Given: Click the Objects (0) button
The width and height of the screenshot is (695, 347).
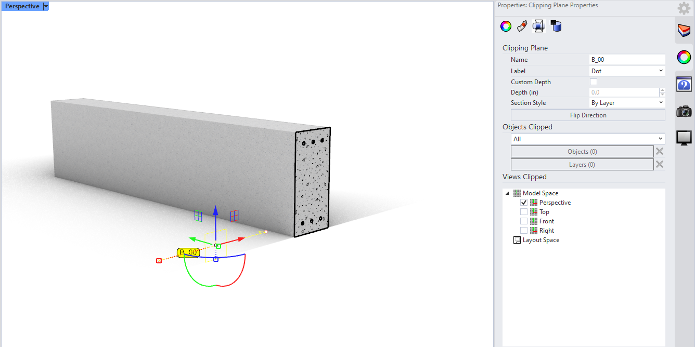Looking at the screenshot, I should [x=582, y=152].
